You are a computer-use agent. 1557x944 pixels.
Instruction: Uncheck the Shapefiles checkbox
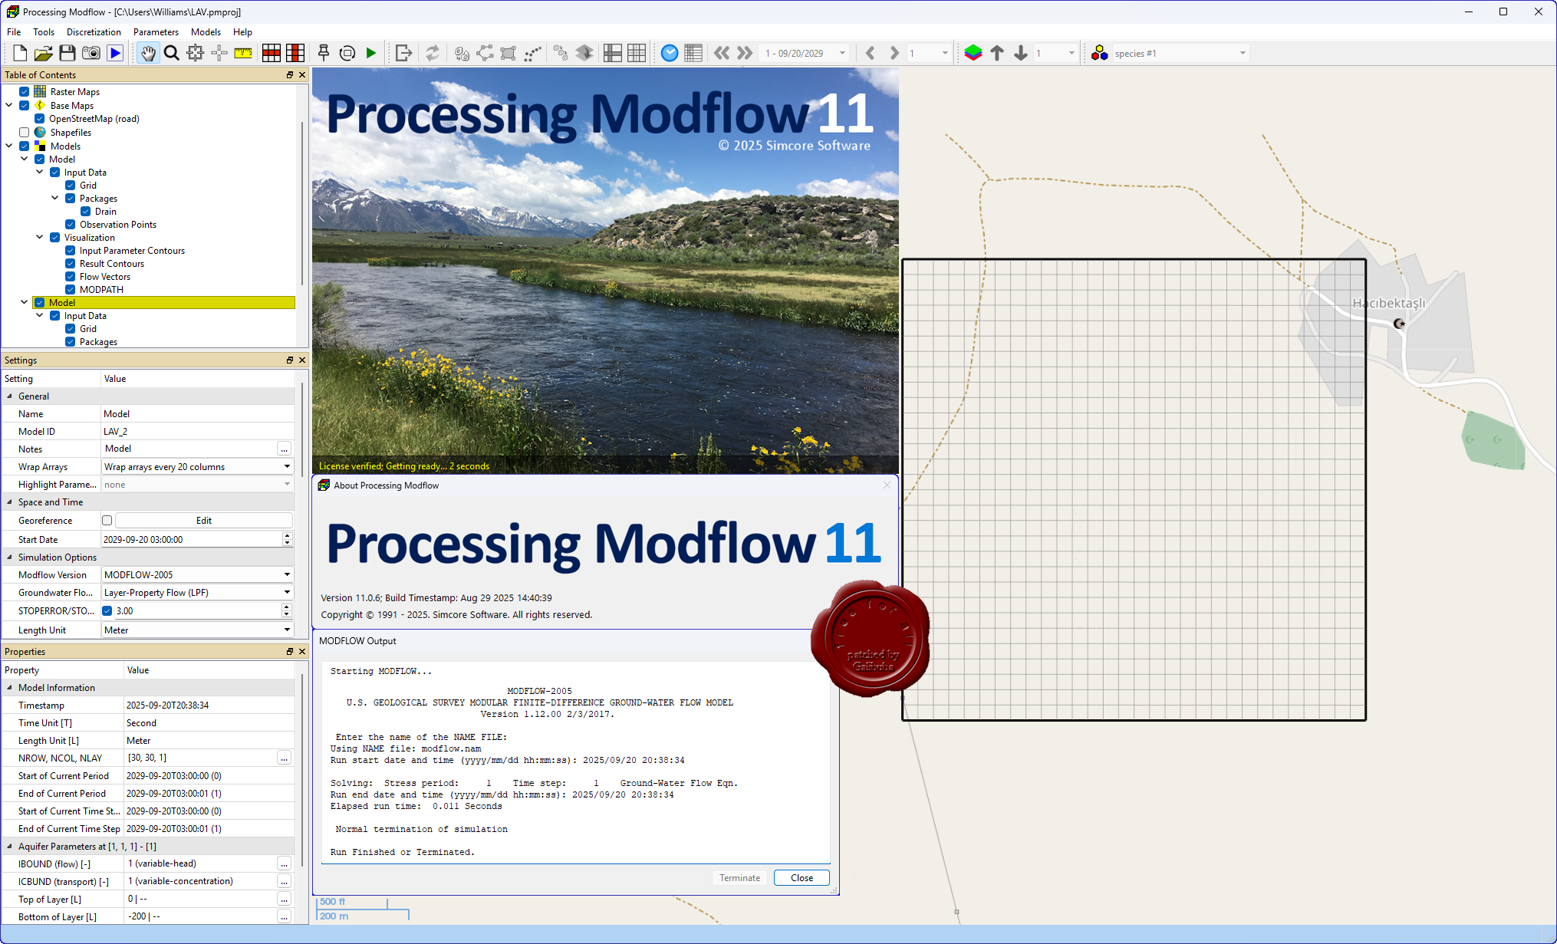pyautogui.click(x=25, y=133)
